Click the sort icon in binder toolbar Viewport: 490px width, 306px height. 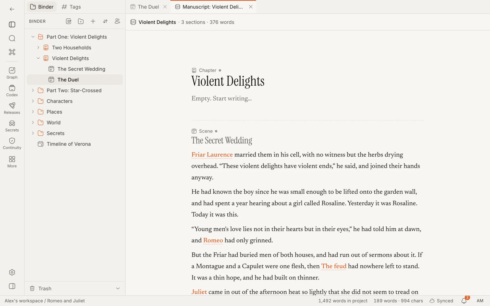click(x=105, y=21)
